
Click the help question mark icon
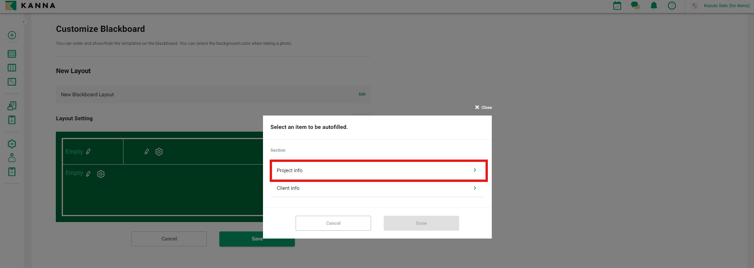[x=671, y=6]
